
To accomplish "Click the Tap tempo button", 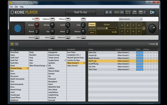I will coord(122,12).
